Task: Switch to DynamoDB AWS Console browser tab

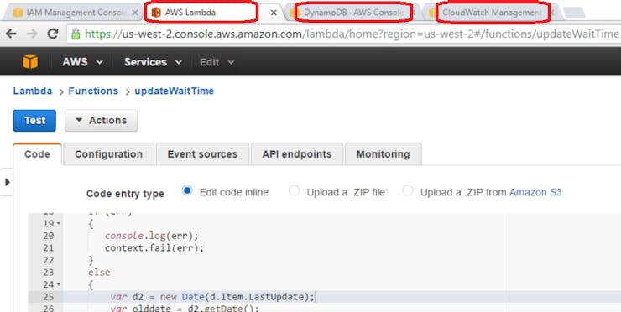Action: pos(353,13)
